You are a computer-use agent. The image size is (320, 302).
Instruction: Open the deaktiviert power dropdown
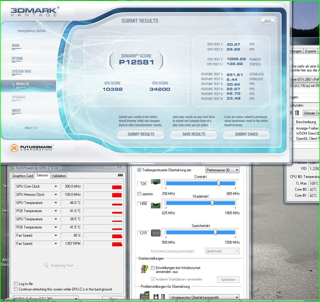point(222,251)
